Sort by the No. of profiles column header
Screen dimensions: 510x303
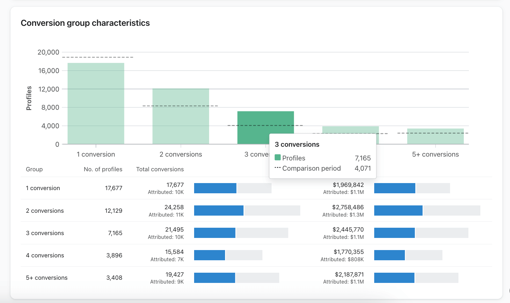103,169
